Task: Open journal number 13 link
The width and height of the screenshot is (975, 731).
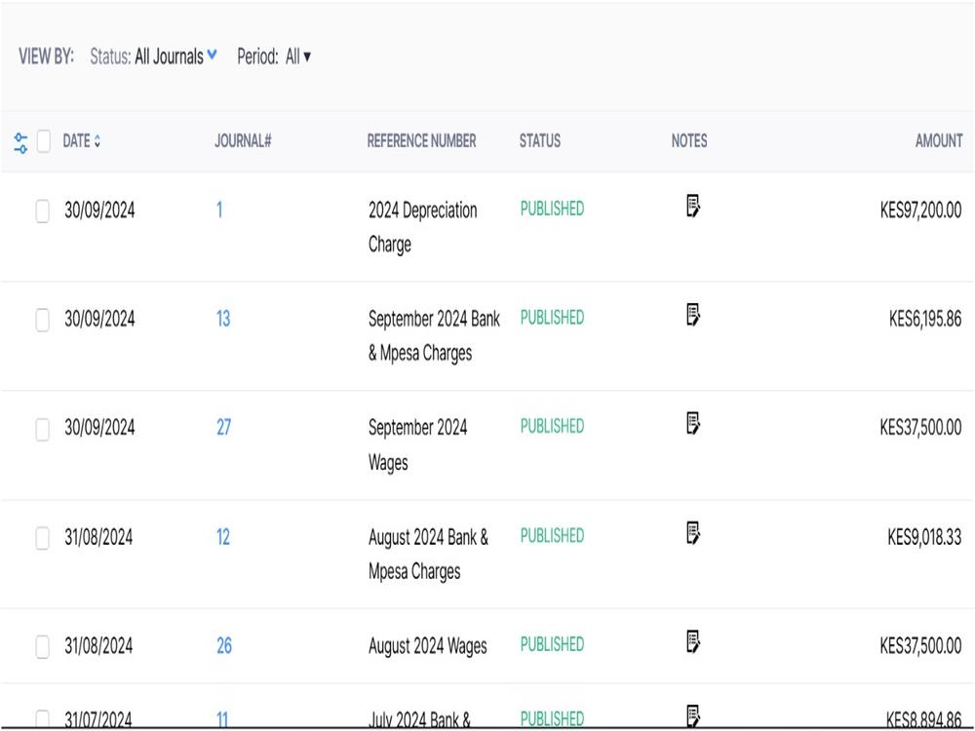Action: (x=223, y=319)
